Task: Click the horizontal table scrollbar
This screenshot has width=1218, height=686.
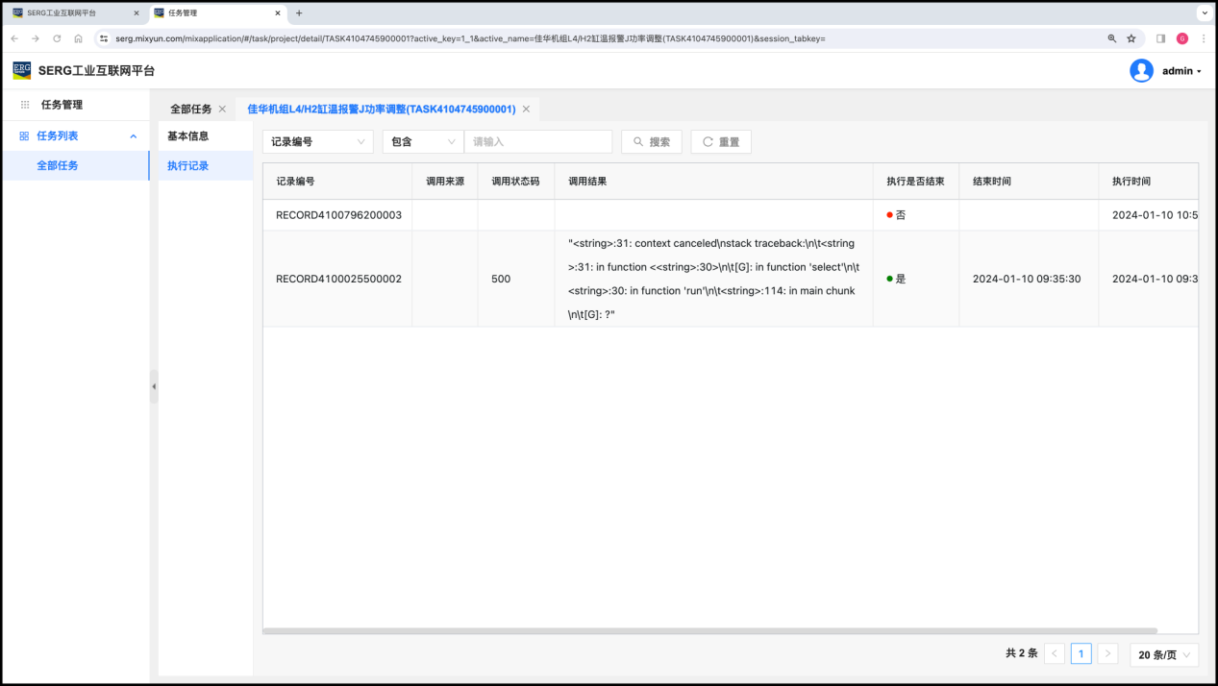Action: [709, 631]
